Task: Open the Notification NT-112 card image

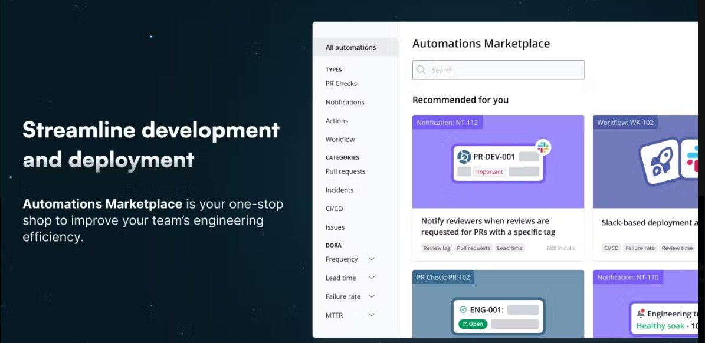Action: click(498, 161)
